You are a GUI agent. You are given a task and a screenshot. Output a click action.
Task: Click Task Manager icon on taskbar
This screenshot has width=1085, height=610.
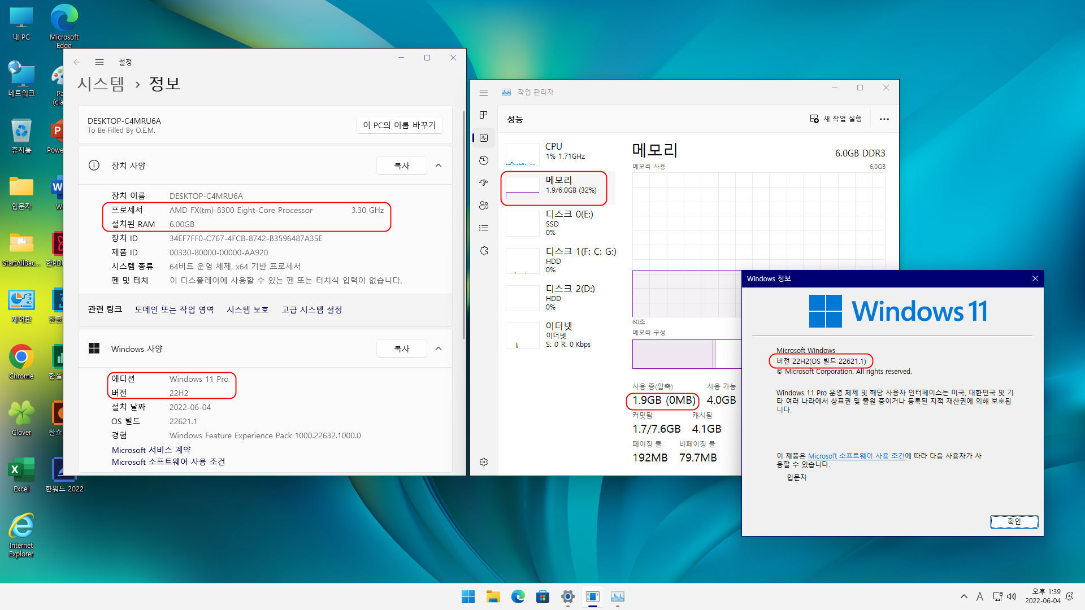618,596
